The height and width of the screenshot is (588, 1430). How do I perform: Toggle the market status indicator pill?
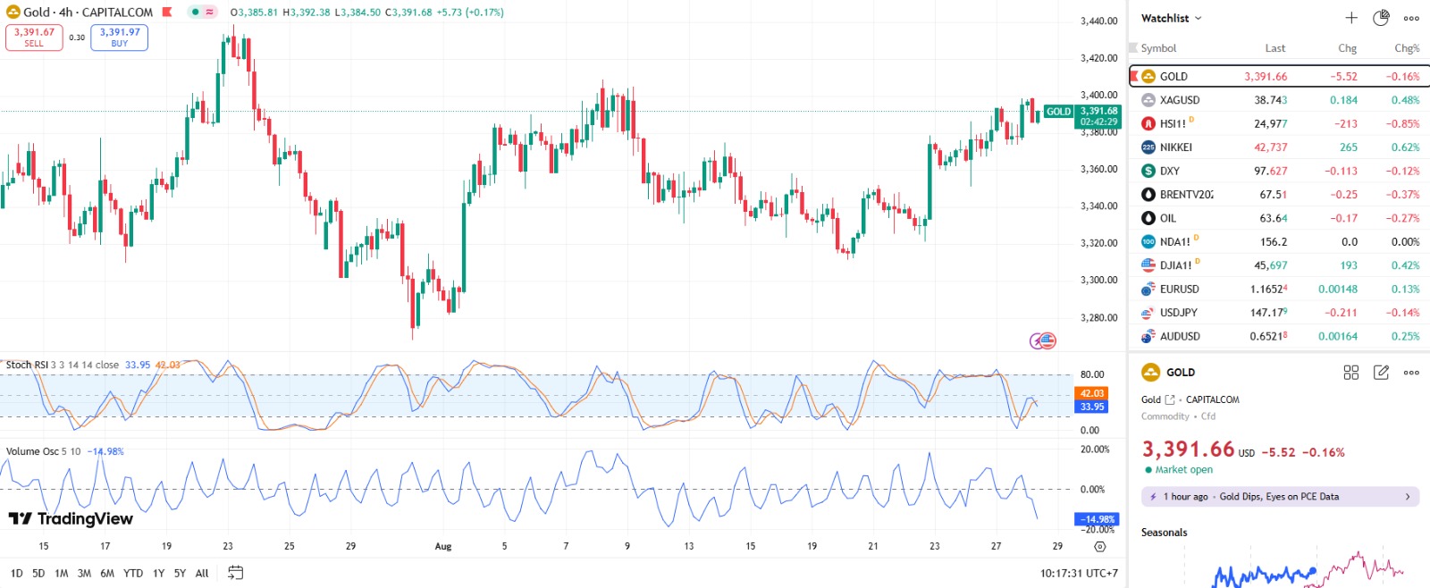202,13
